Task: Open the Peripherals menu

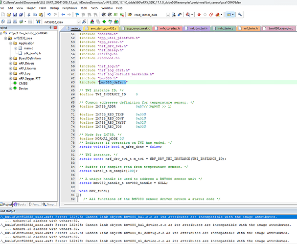Action: pyautogui.click(x=69, y=8)
